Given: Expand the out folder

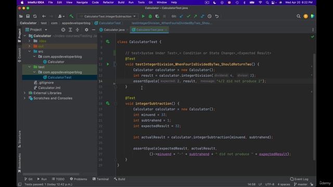Looking at the screenshot, I should point(30,46).
